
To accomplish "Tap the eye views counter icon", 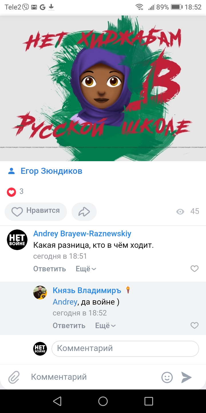I will [180, 212].
